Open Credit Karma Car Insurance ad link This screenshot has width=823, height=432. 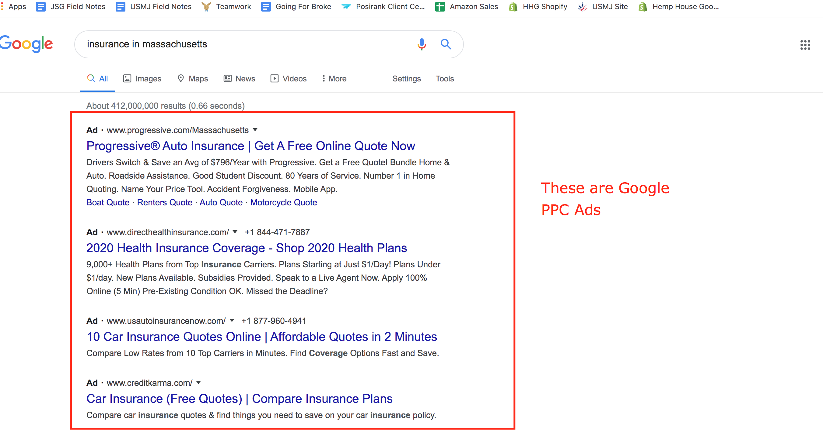[239, 399]
